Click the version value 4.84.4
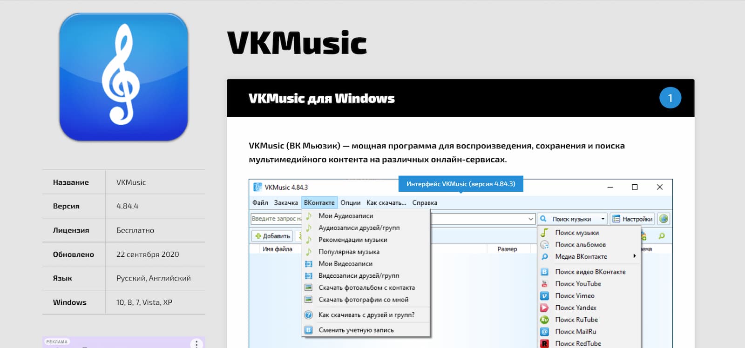The width and height of the screenshot is (745, 348). click(x=127, y=206)
